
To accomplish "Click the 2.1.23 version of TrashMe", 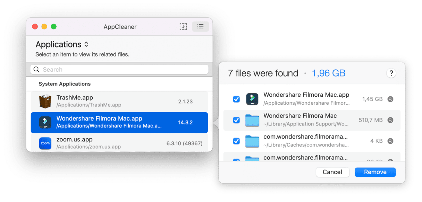I will pos(185,102).
